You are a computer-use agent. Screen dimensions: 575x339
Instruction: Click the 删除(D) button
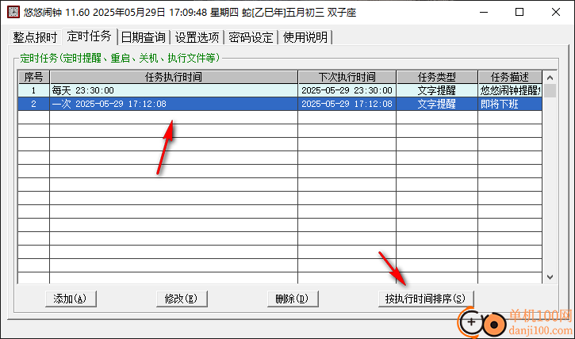(x=293, y=299)
